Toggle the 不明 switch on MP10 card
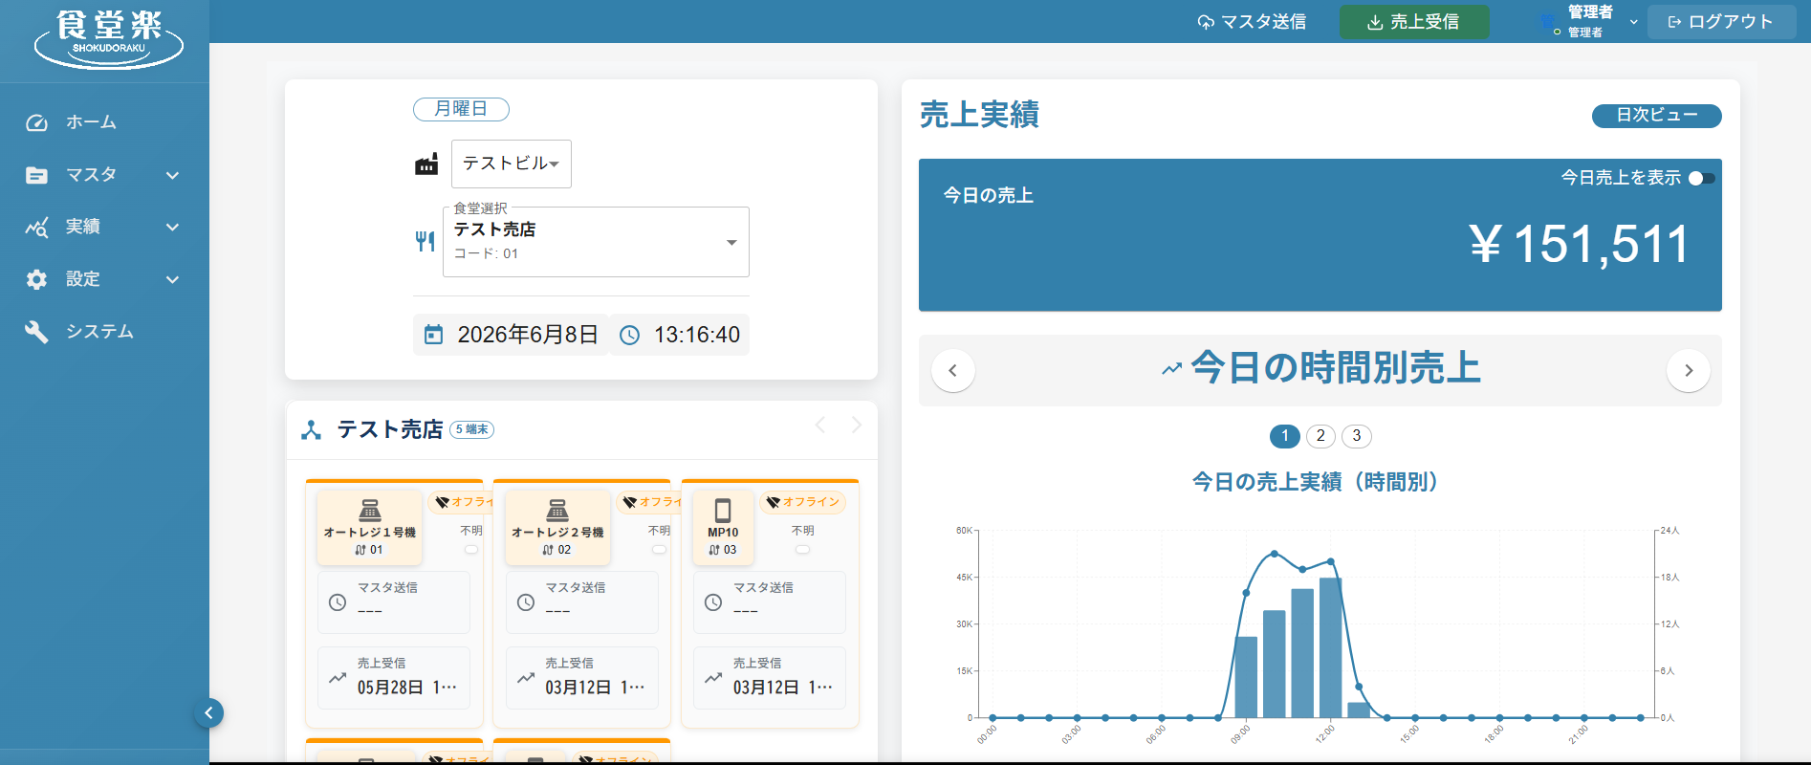1811x765 pixels. point(802,550)
